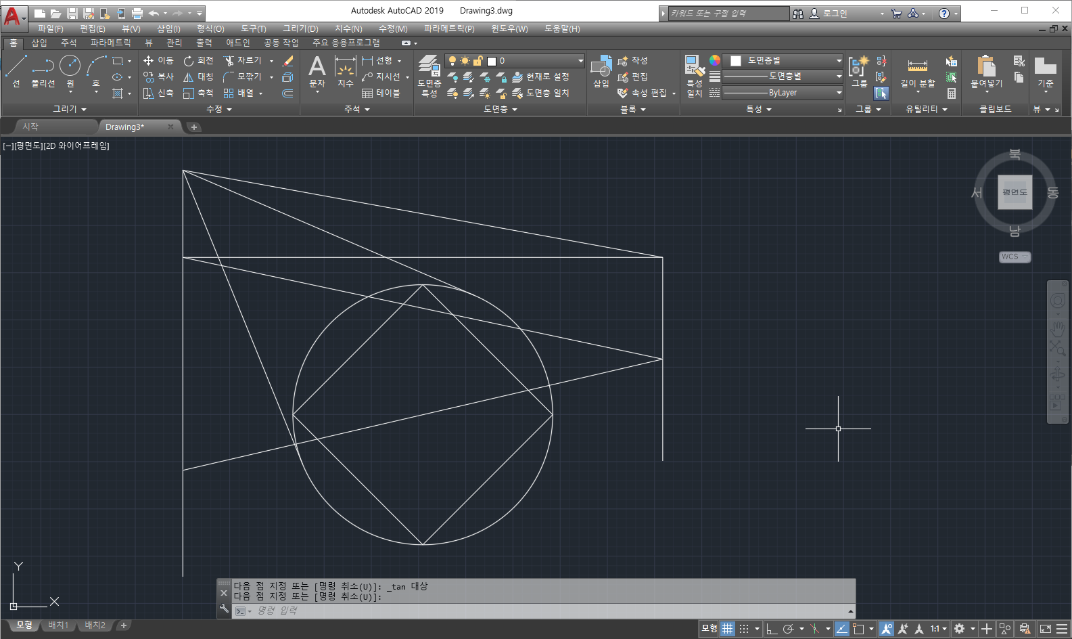Click the Group (그룹) icon

pyautogui.click(x=859, y=71)
